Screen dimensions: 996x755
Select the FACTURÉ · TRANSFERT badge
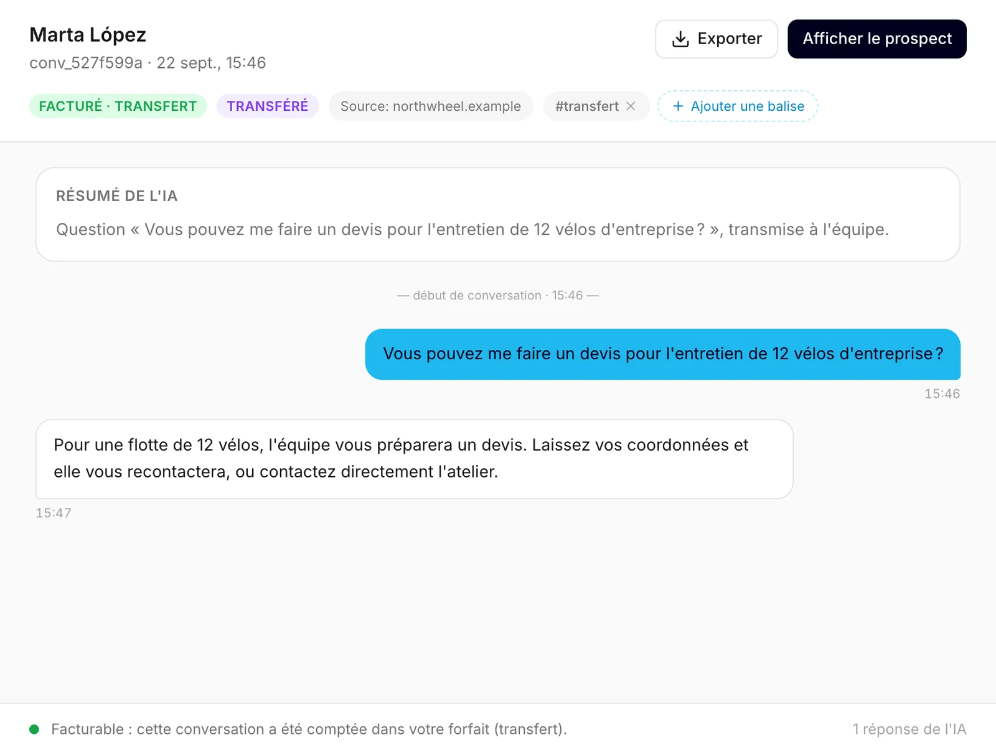coord(118,106)
